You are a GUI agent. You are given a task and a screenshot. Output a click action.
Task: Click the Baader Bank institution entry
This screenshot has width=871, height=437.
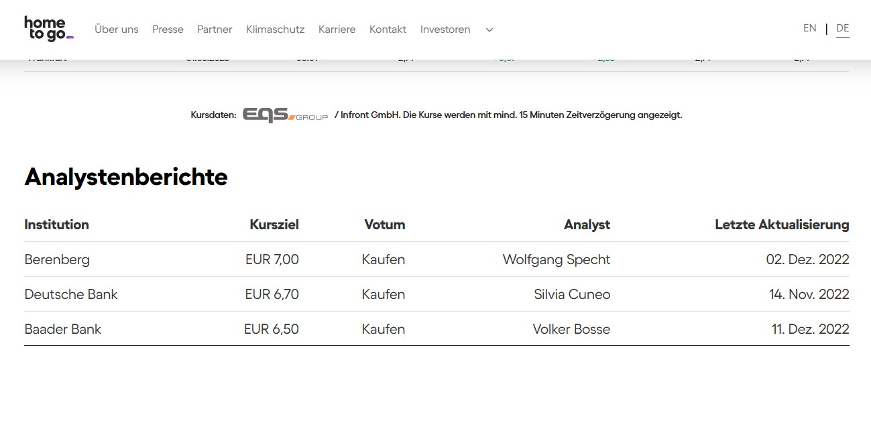pyautogui.click(x=62, y=329)
